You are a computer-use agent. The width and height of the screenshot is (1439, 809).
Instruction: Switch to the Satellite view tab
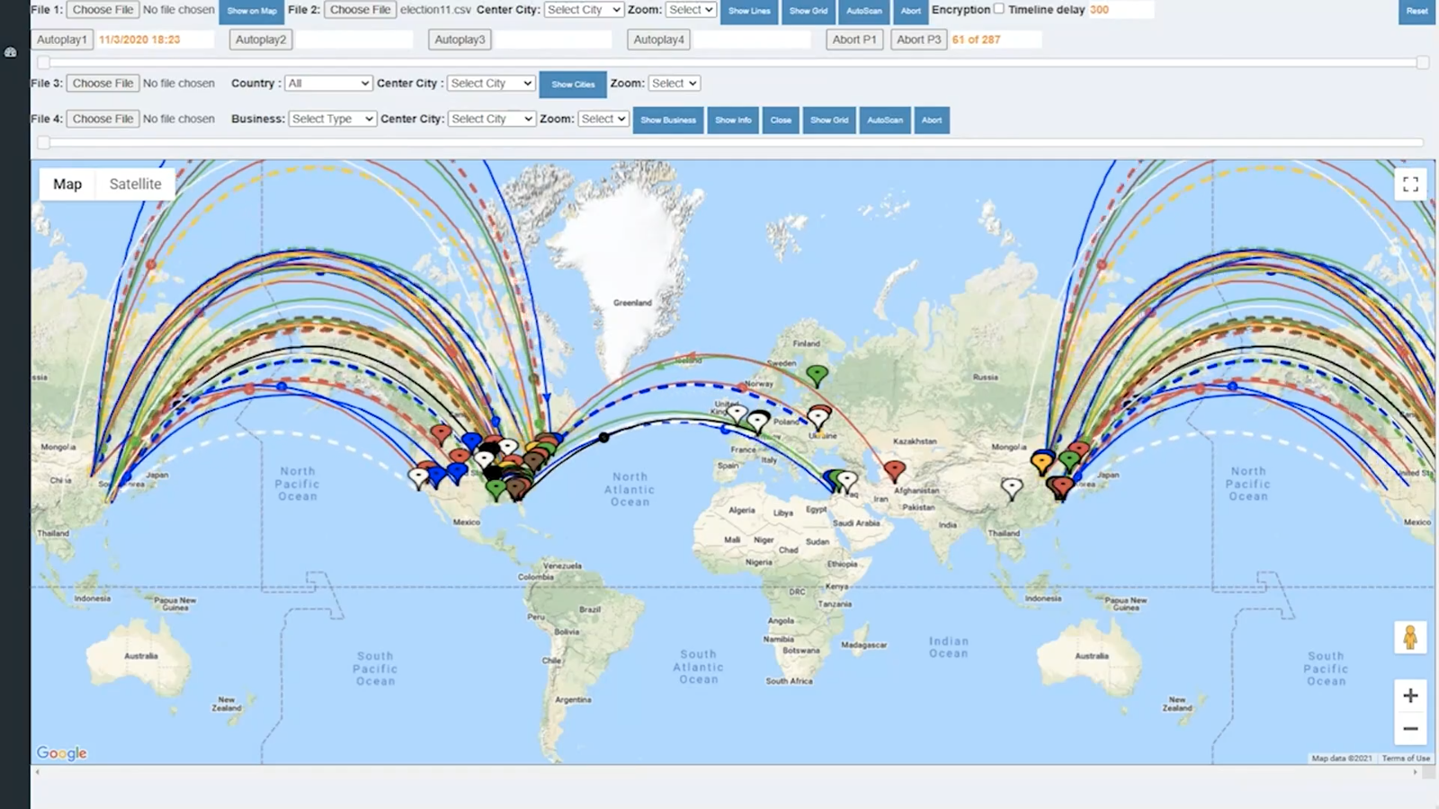coord(136,184)
